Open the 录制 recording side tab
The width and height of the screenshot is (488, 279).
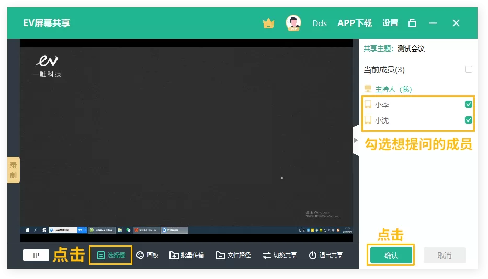[x=14, y=170]
